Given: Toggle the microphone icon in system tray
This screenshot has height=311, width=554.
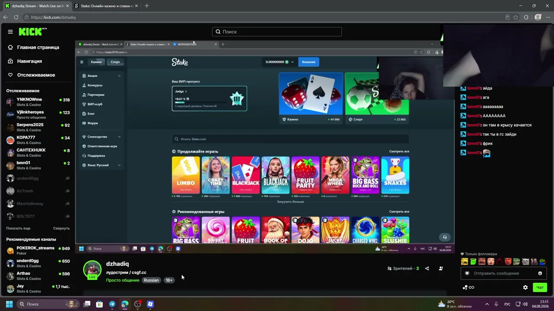Looking at the screenshot, I should (496, 304).
